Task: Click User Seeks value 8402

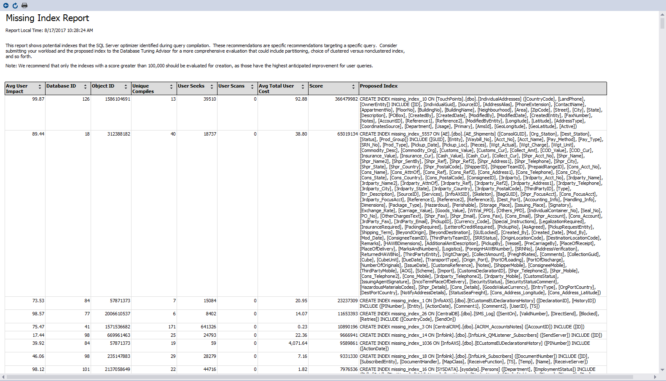Action: pos(211,314)
